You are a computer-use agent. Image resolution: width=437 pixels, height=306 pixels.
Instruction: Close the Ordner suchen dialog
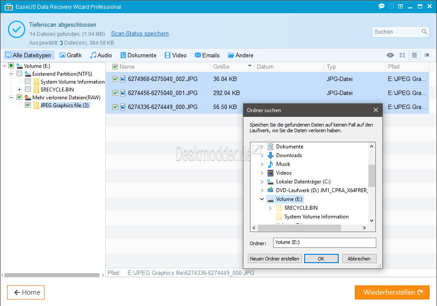376,110
